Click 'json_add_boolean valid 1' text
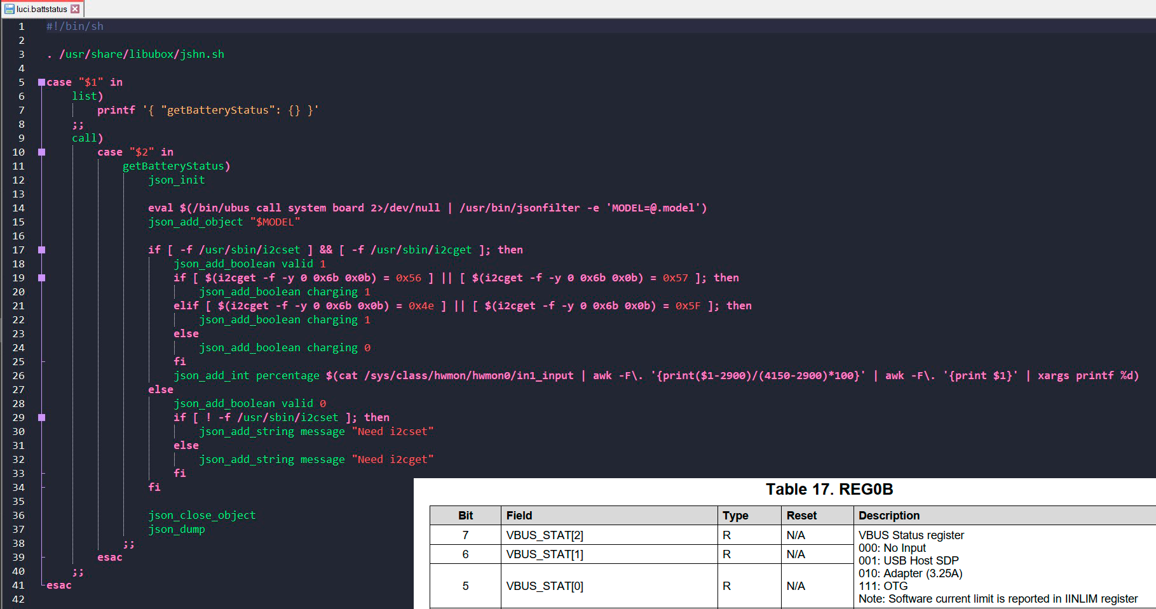 [x=250, y=264]
